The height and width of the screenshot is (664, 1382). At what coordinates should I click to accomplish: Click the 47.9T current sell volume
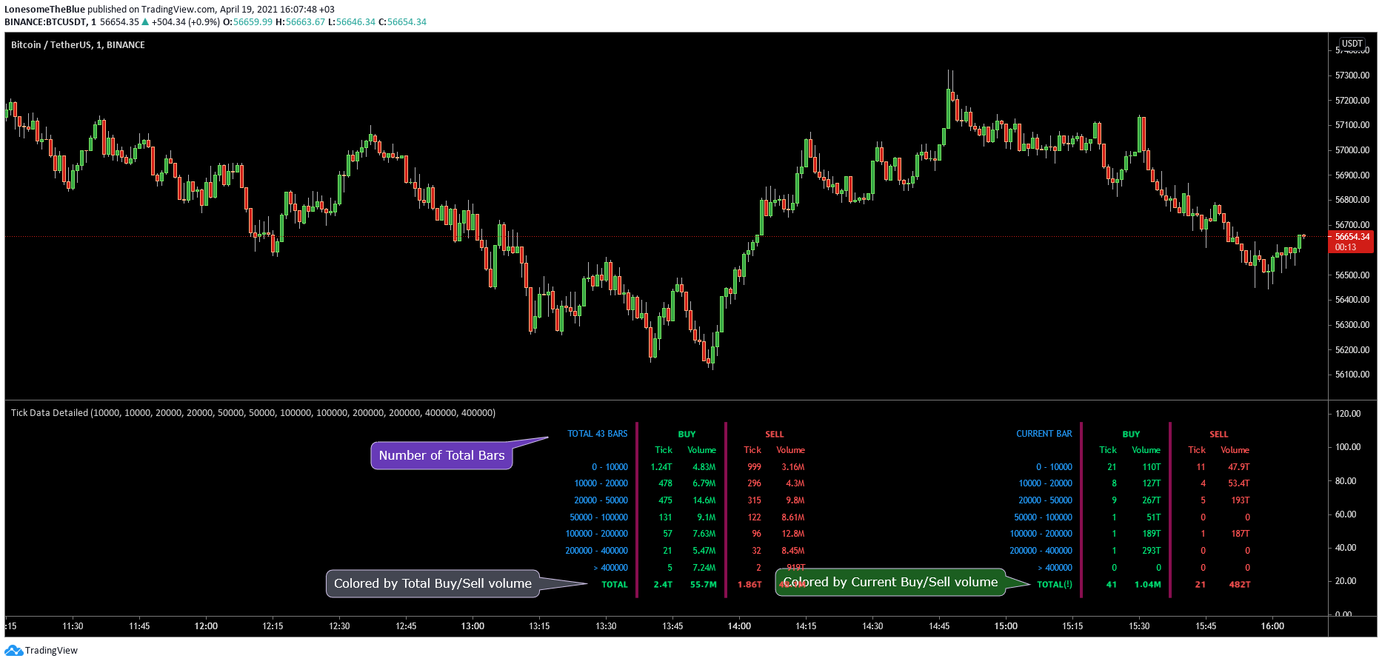(1238, 467)
